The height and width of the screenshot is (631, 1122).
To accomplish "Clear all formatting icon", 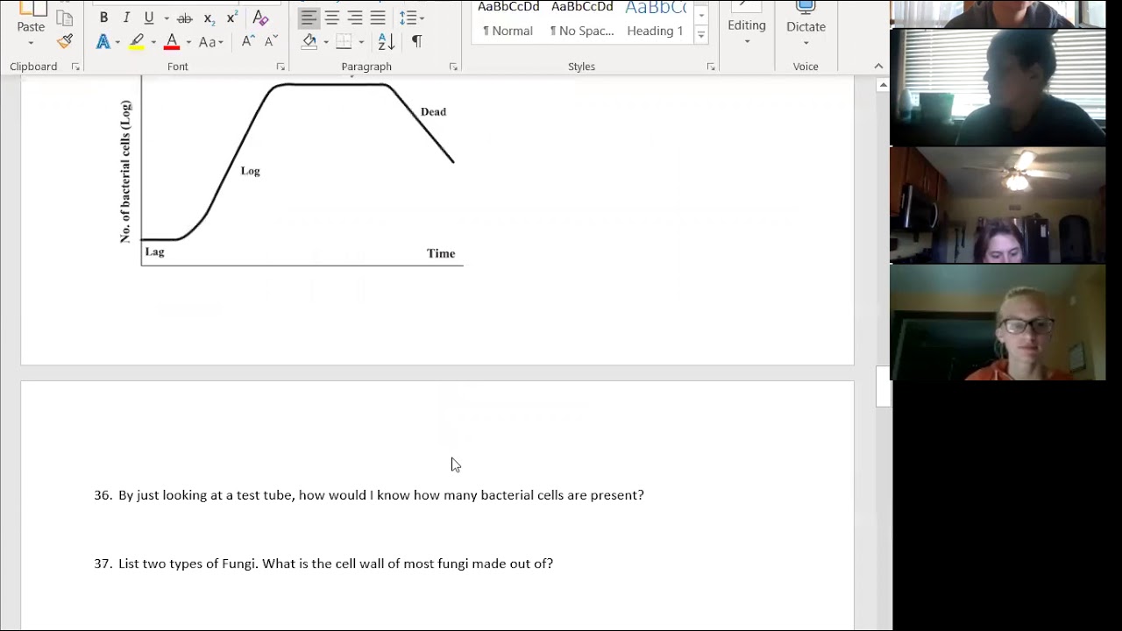I will click(260, 18).
